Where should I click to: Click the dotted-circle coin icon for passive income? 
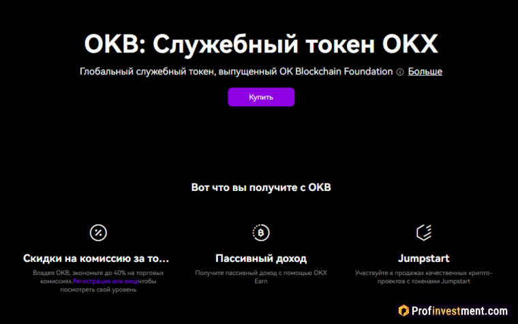pyautogui.click(x=261, y=233)
